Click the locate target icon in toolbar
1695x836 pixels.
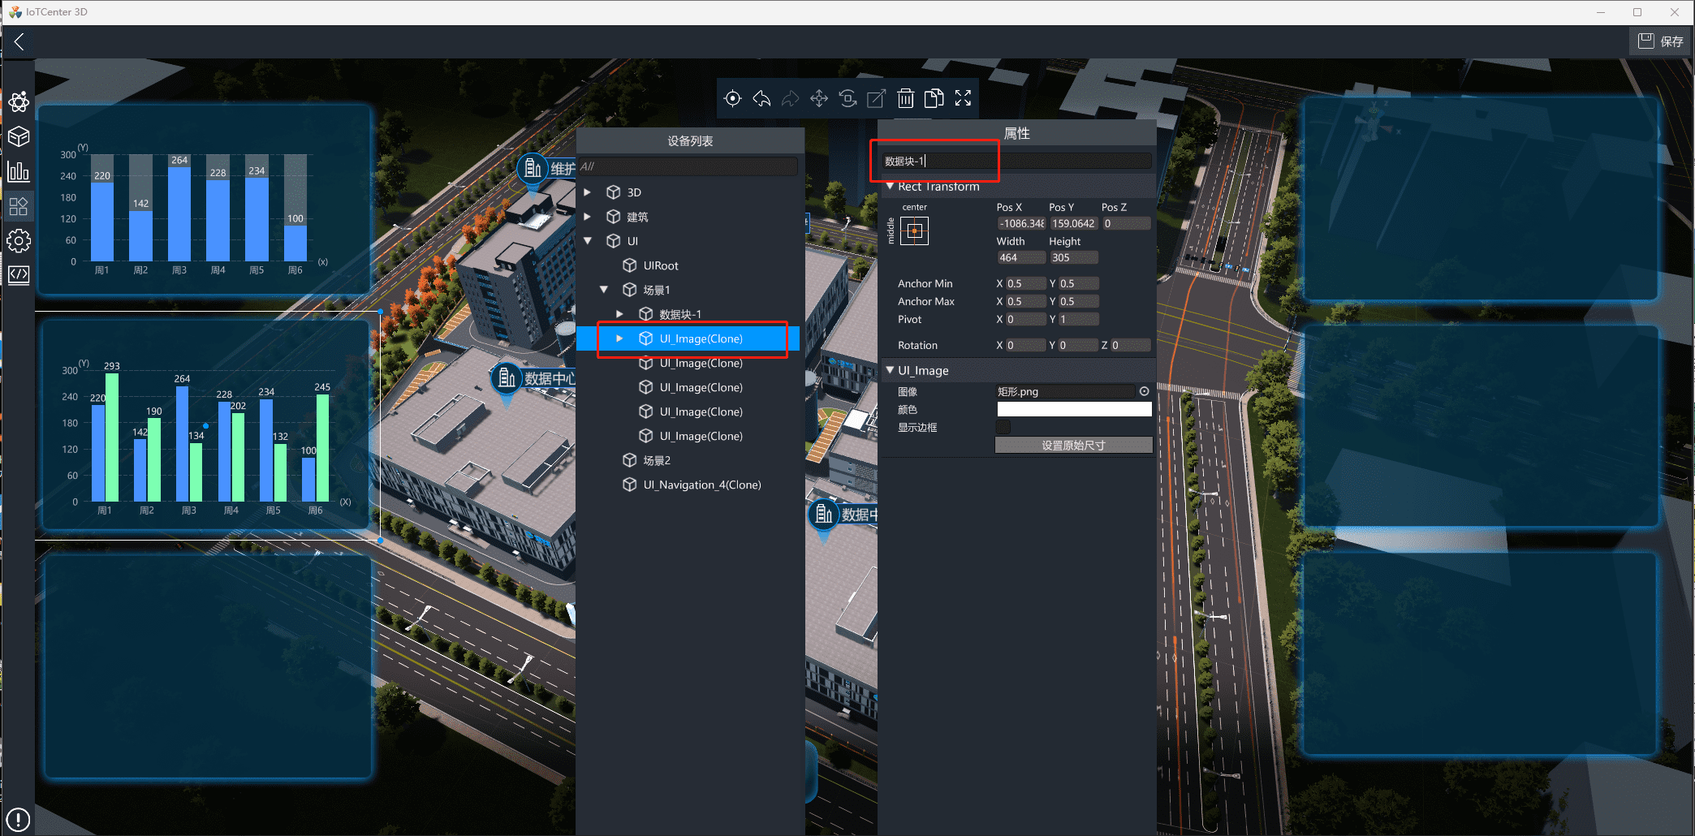coord(732,98)
